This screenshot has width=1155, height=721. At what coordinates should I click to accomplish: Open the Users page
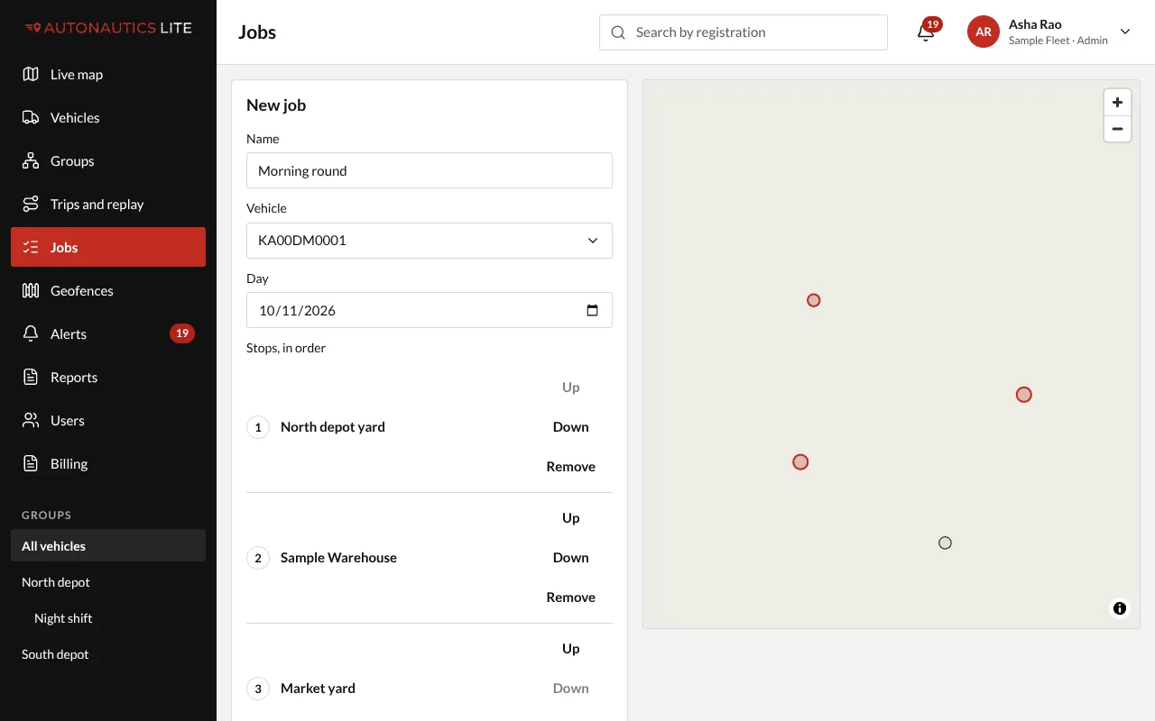108,421
